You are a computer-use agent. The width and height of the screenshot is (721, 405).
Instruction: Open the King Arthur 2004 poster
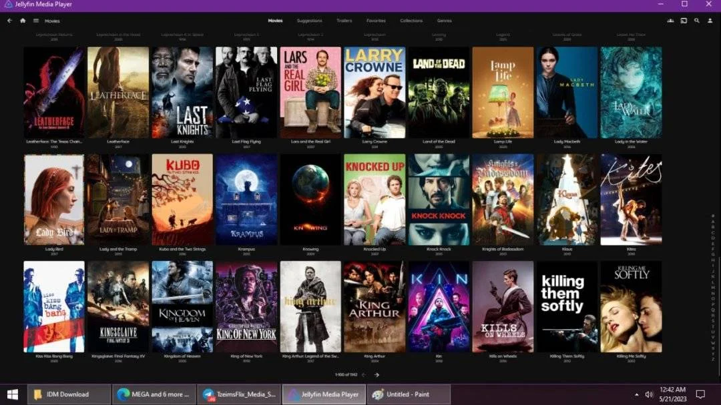(375, 307)
